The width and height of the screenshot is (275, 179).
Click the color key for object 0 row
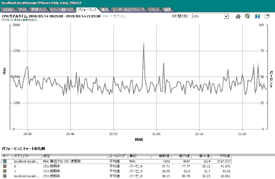tap(5, 166)
